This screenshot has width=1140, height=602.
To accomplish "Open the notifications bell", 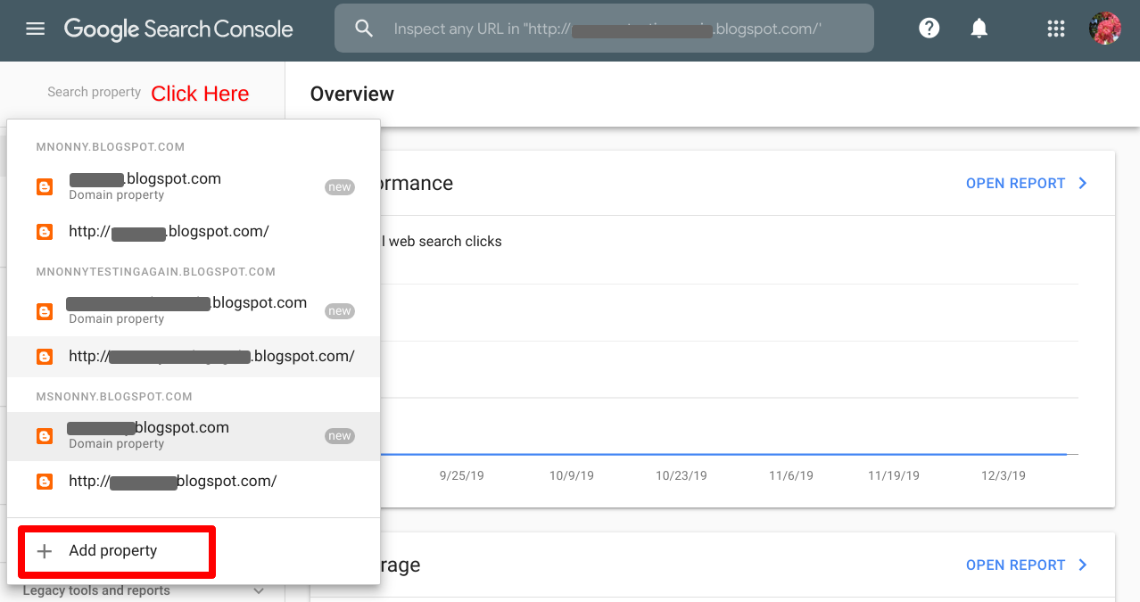I will click(x=979, y=29).
